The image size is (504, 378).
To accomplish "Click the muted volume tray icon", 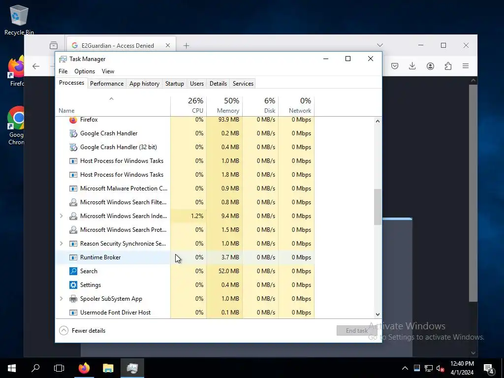I will (x=440, y=368).
